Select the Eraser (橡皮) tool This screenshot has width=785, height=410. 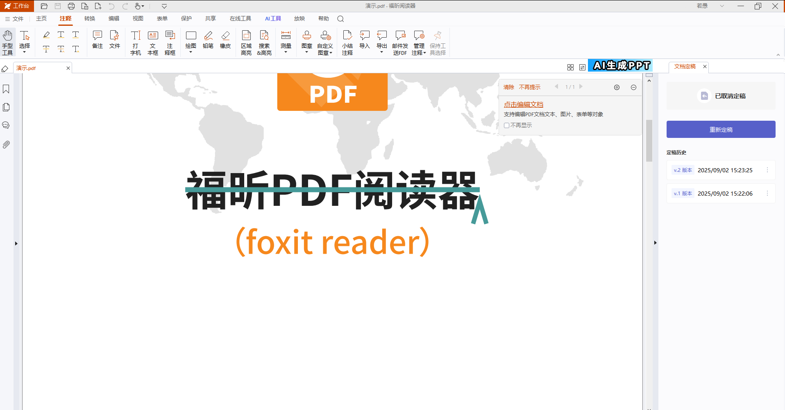tap(225, 40)
